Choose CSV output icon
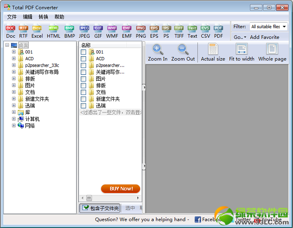 click(x=205, y=31)
